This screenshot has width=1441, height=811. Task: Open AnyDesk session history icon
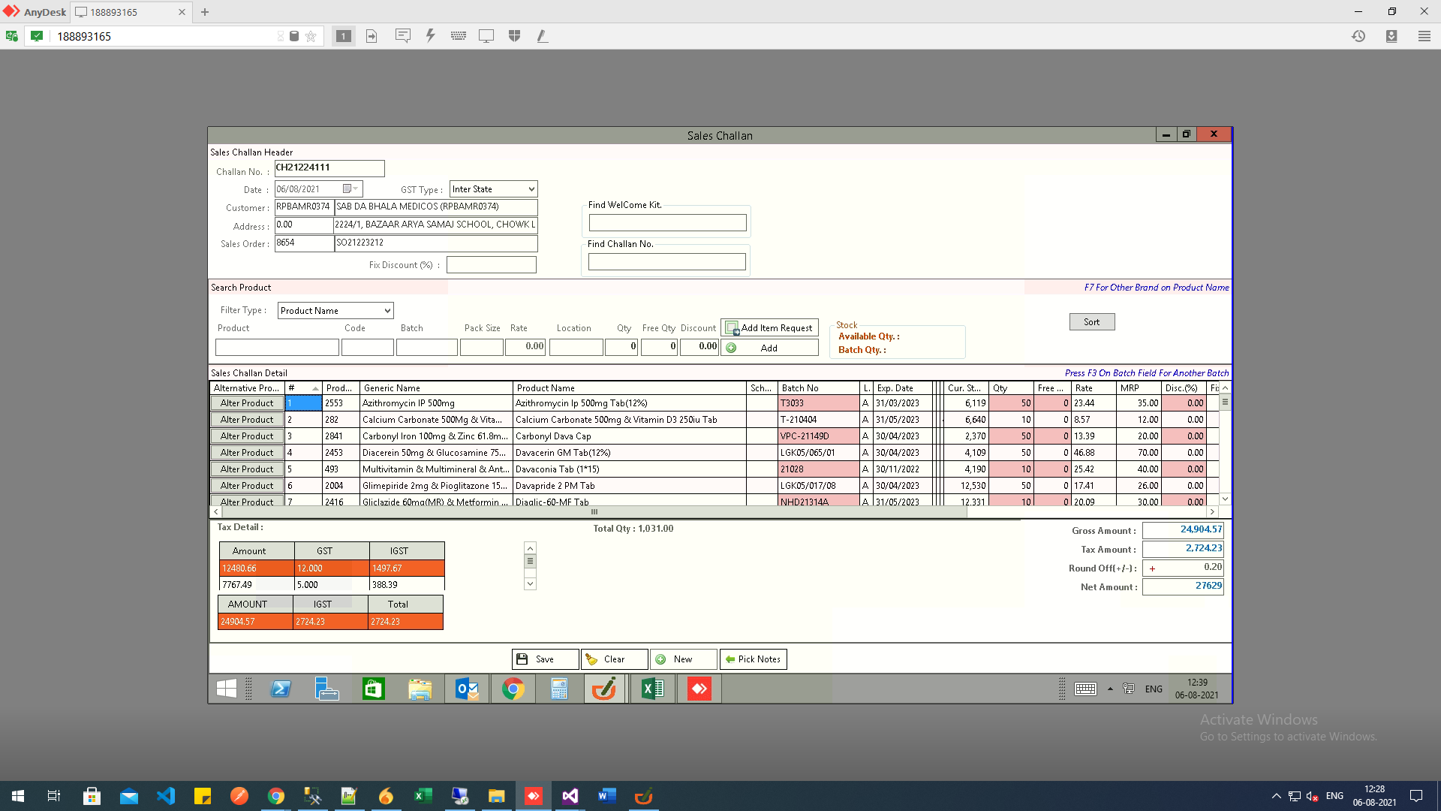pos(1358,36)
